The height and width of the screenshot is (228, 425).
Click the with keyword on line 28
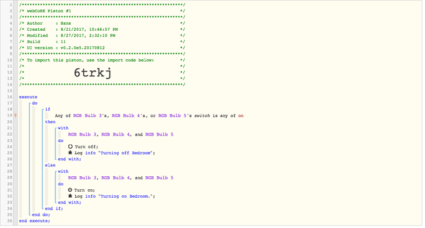(x=63, y=171)
